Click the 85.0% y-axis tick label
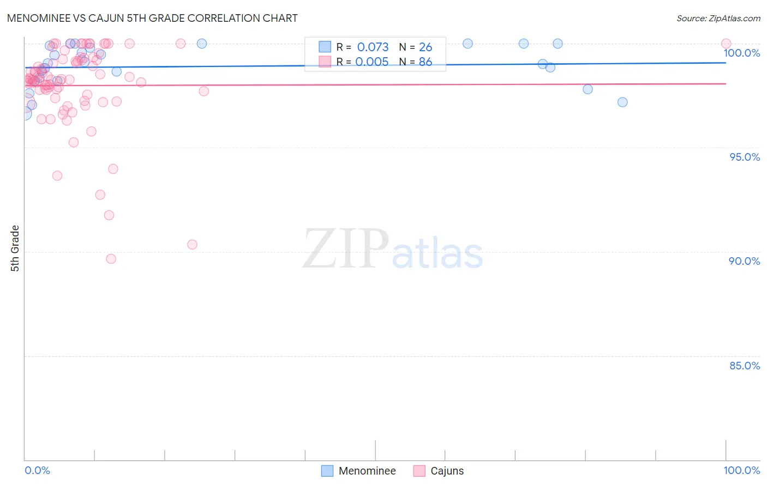This screenshot has height=486, width=767. pyautogui.click(x=745, y=366)
